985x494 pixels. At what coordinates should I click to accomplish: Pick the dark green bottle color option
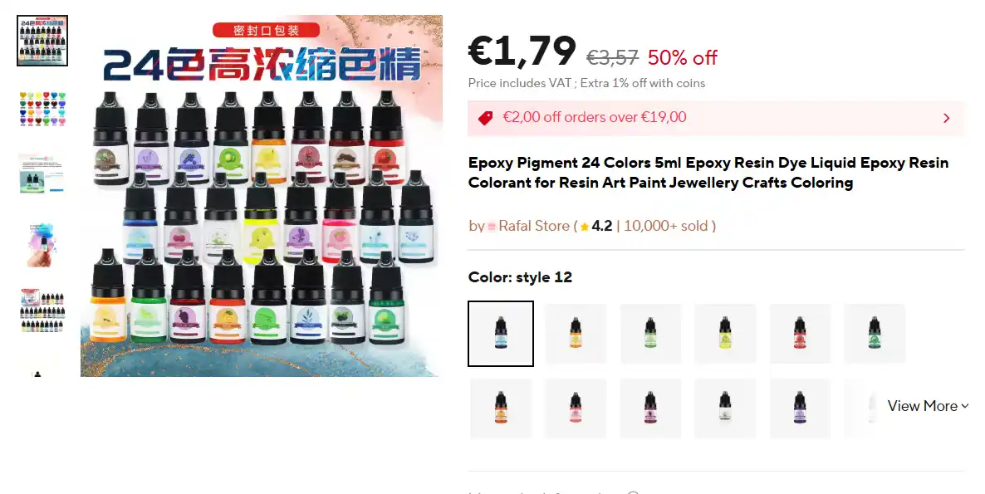(875, 333)
